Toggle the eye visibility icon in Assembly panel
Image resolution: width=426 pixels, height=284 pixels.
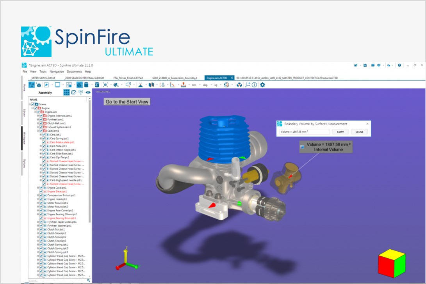coord(88,92)
